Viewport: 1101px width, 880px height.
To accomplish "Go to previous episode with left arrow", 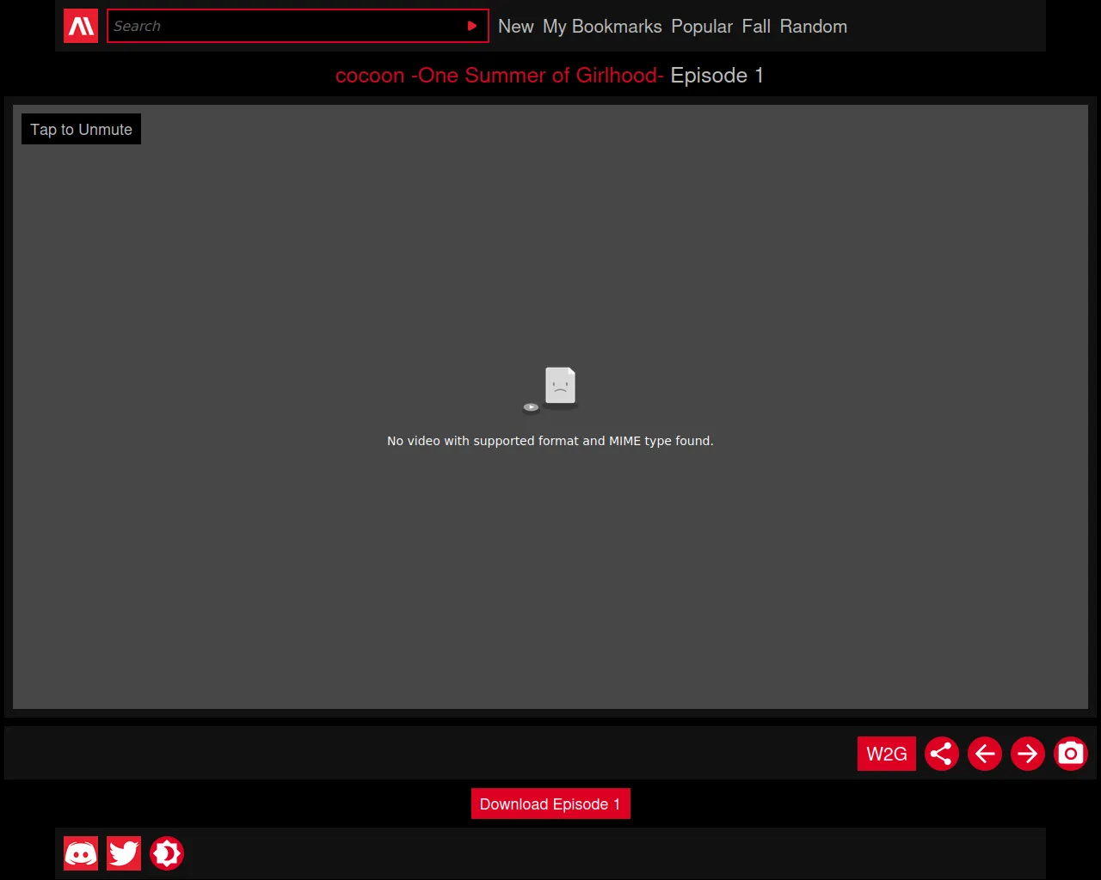I will (985, 754).
